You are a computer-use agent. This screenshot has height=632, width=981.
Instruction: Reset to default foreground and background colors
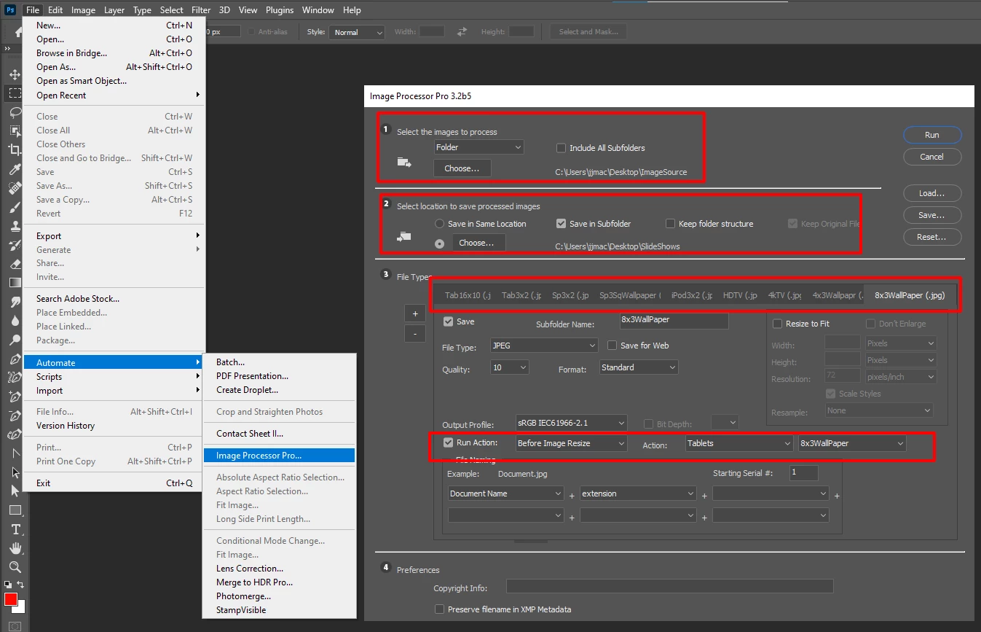click(x=7, y=585)
